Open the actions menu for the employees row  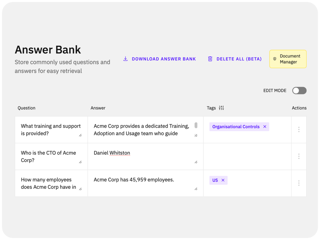point(299,183)
